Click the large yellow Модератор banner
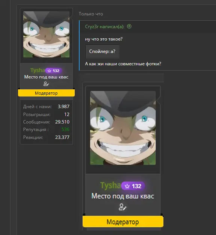The height and width of the screenshot is (235, 216). [x=123, y=221]
